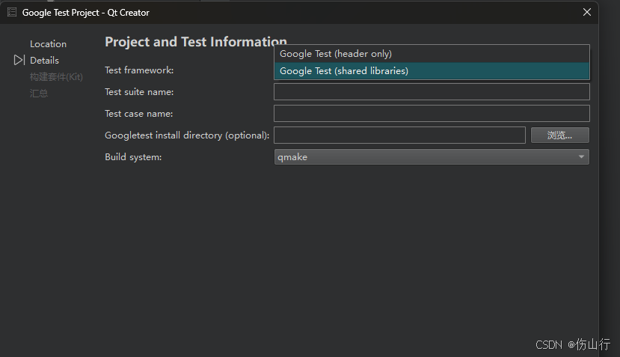Close the Google Test Project dialog
Image resolution: width=620 pixels, height=357 pixels.
point(587,12)
